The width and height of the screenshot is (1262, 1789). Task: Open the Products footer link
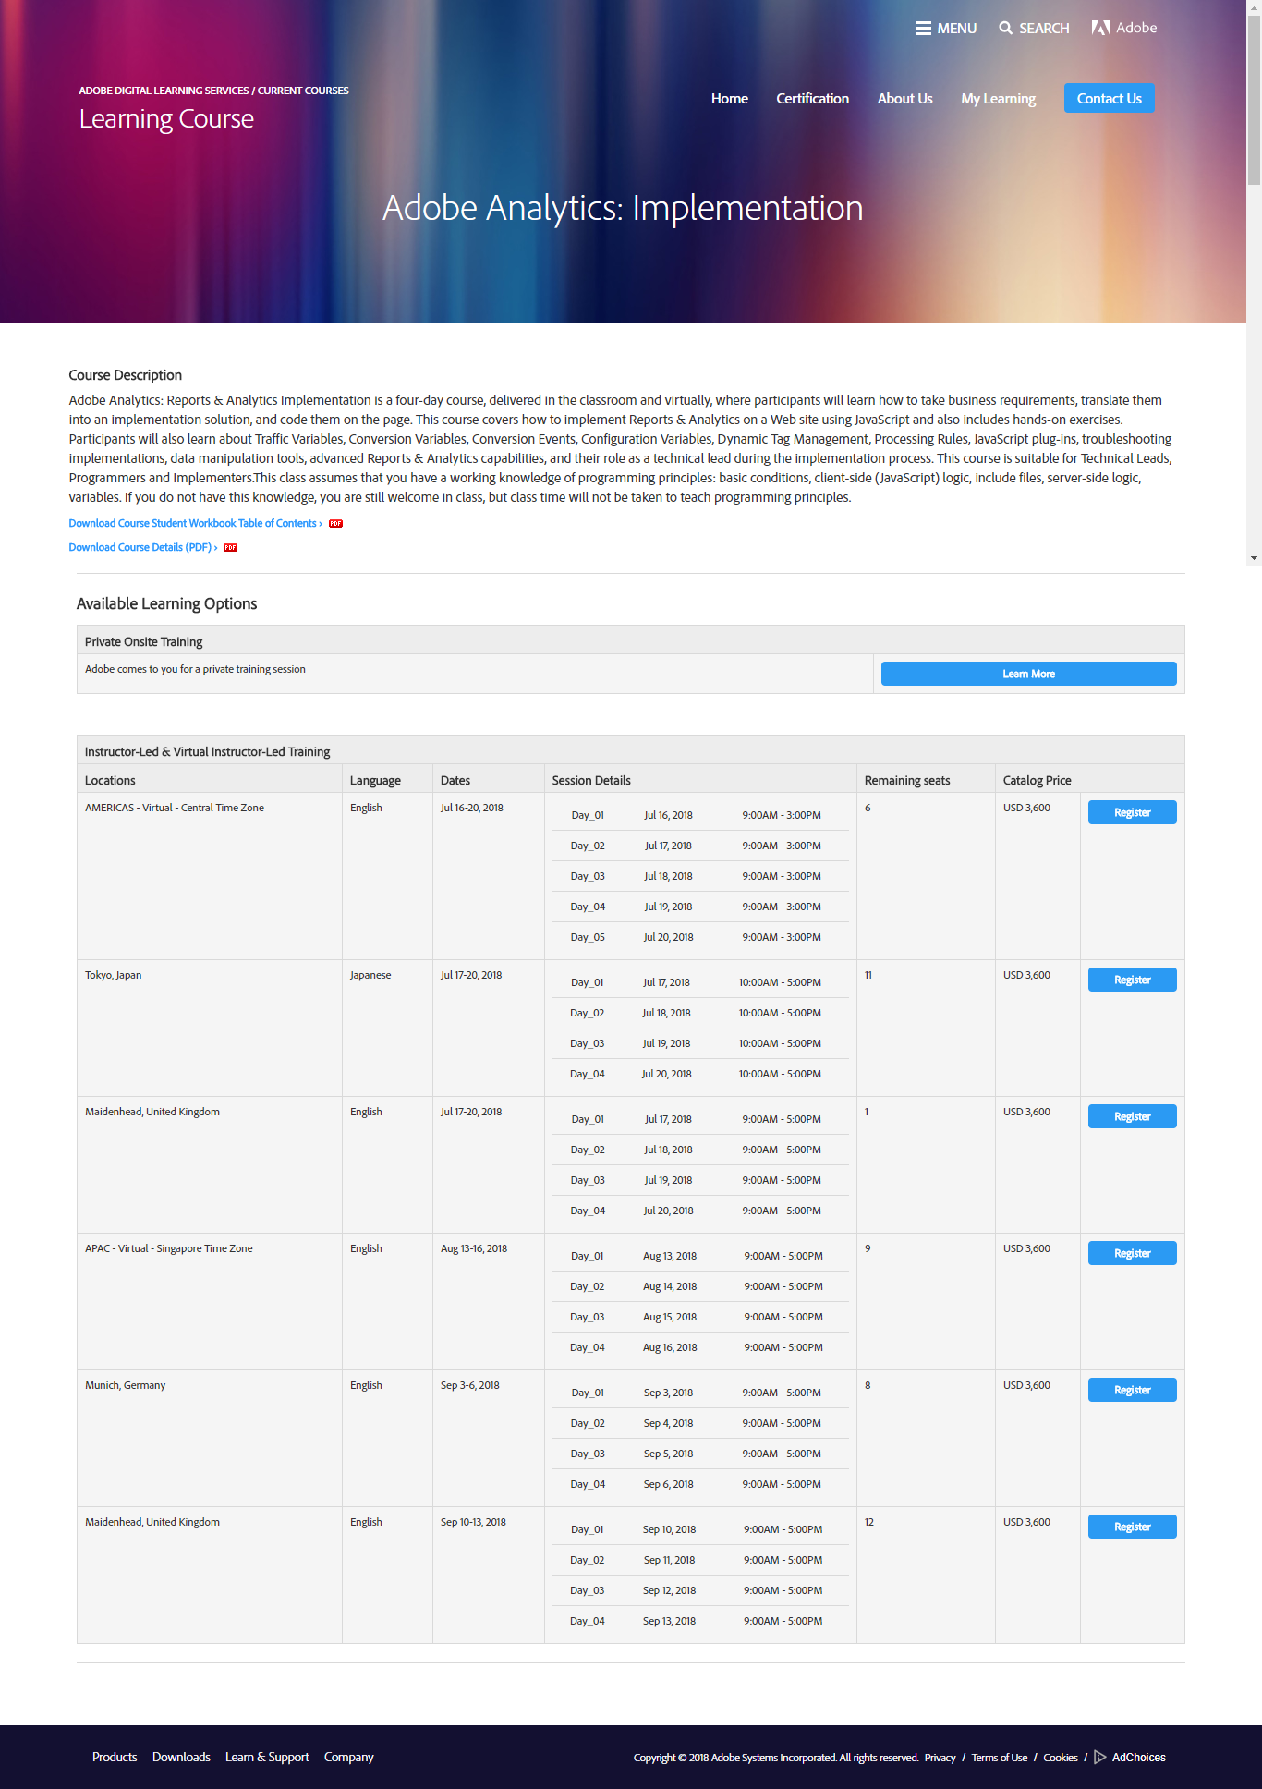[x=115, y=1757]
